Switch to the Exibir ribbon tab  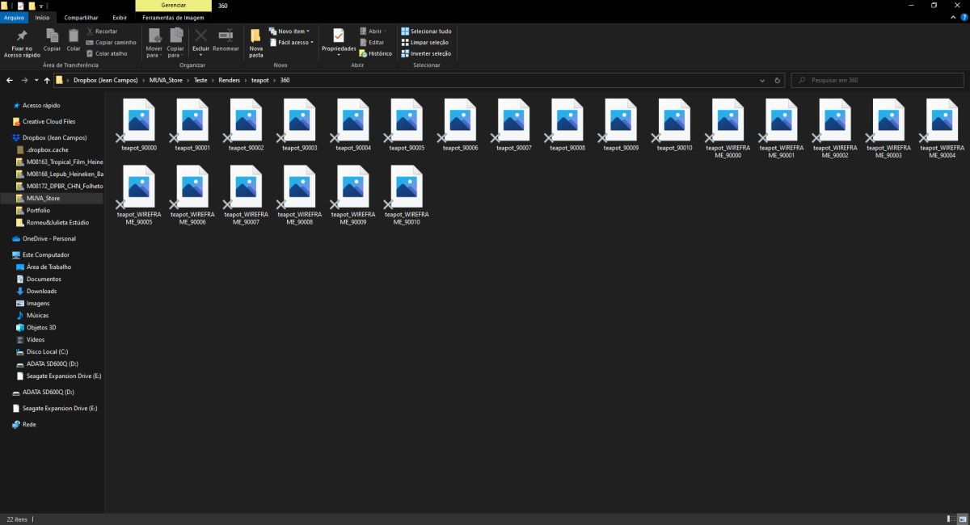point(120,17)
